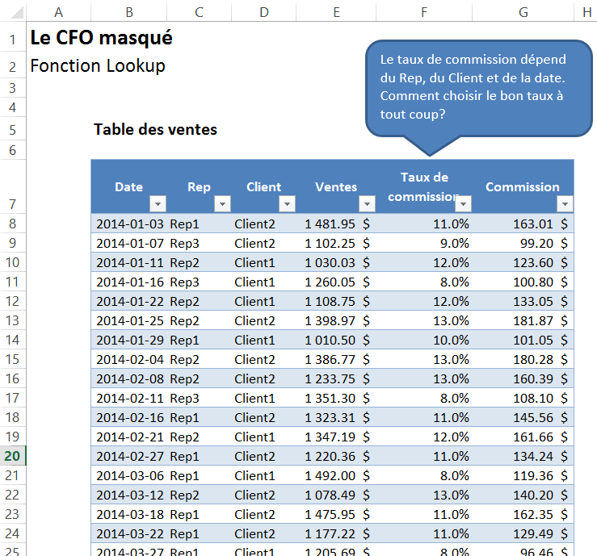Open the Ventes column filter dropdown
Viewport: 597px width, 556px height.
click(367, 204)
